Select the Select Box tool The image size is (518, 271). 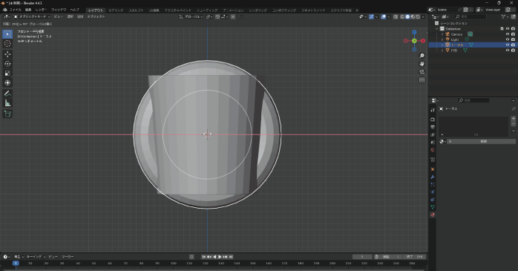[7, 34]
